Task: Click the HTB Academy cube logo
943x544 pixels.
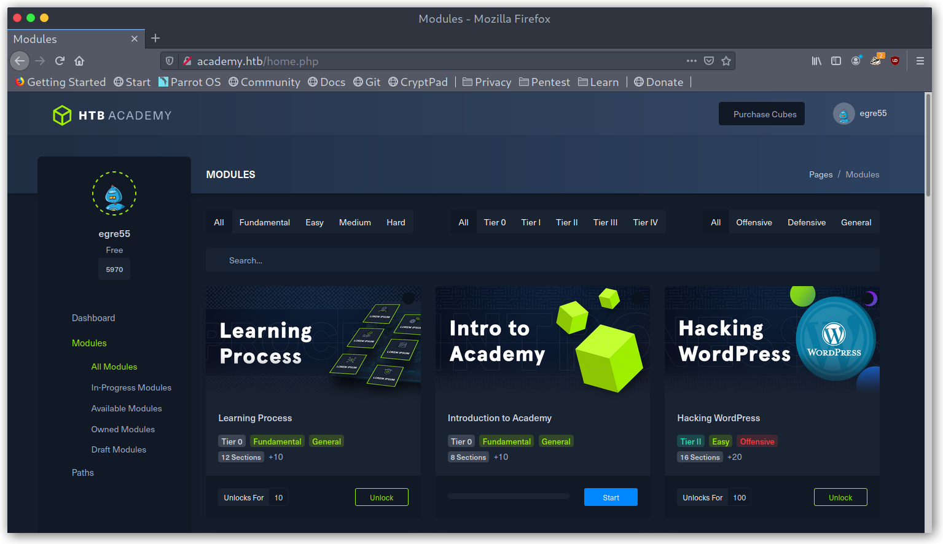Action: 62,115
